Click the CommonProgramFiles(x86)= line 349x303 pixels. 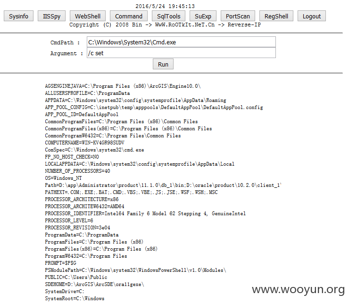128,128
